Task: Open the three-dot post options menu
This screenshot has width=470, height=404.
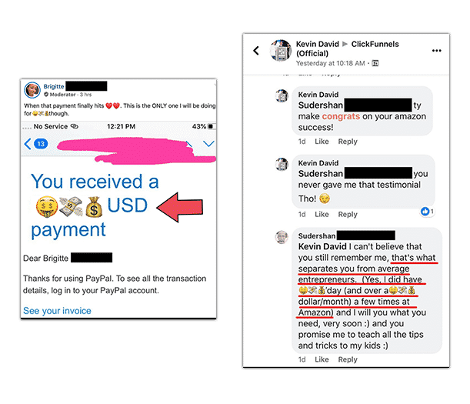Action: click(436, 51)
